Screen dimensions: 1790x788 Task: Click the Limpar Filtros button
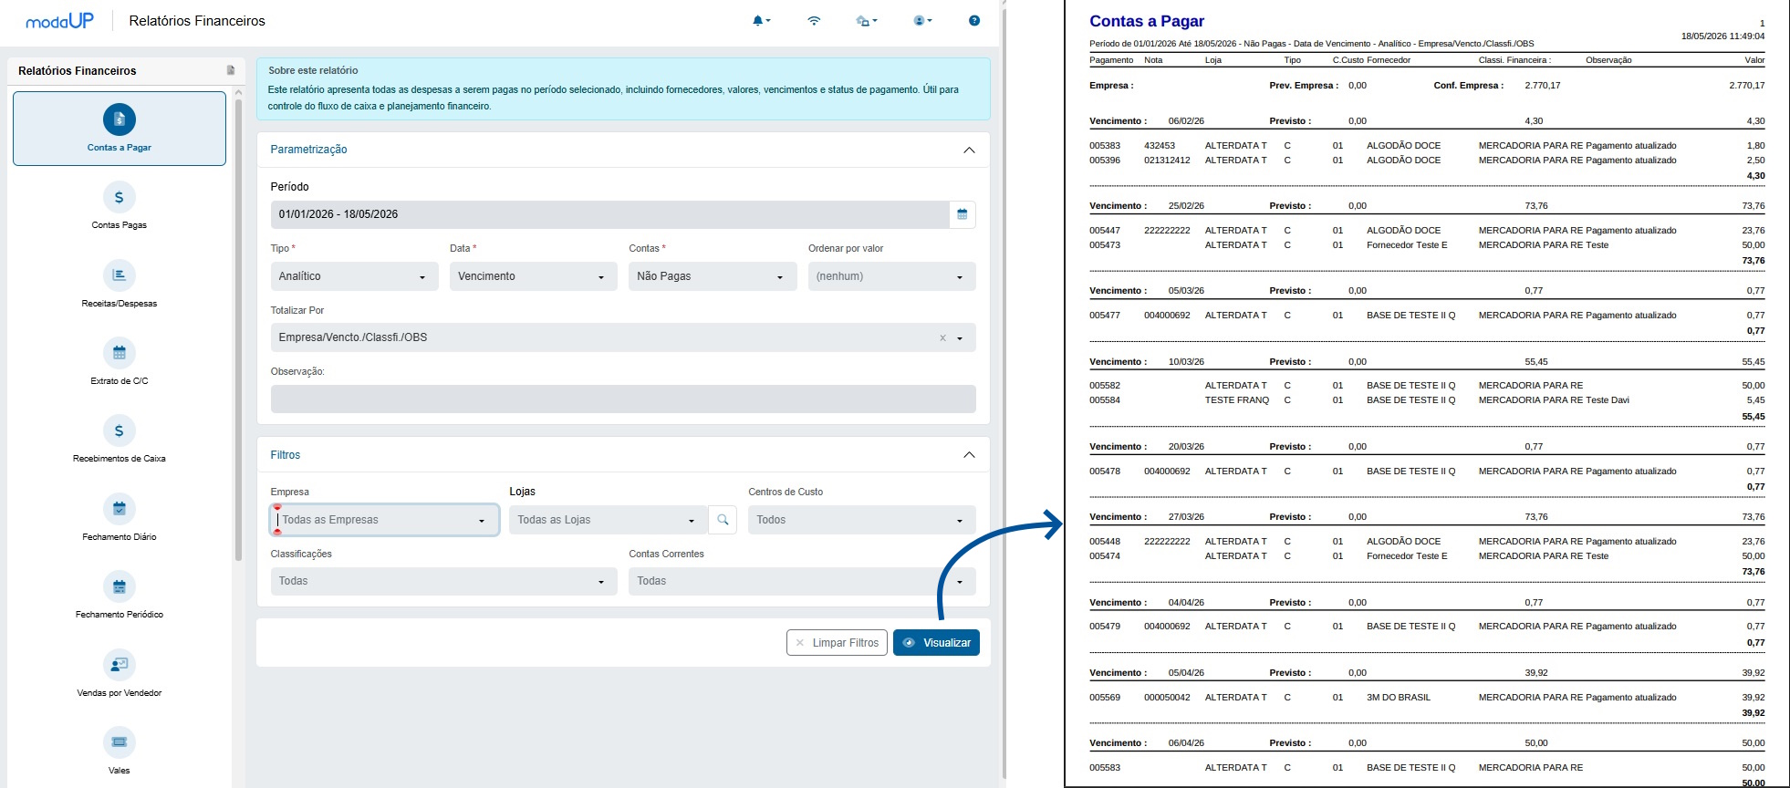click(837, 643)
